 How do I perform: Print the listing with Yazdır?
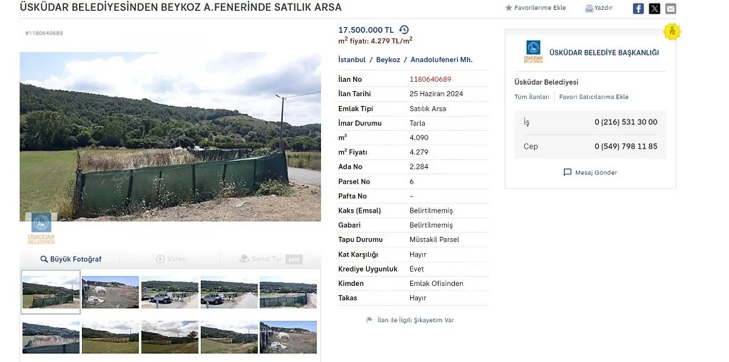point(599,8)
